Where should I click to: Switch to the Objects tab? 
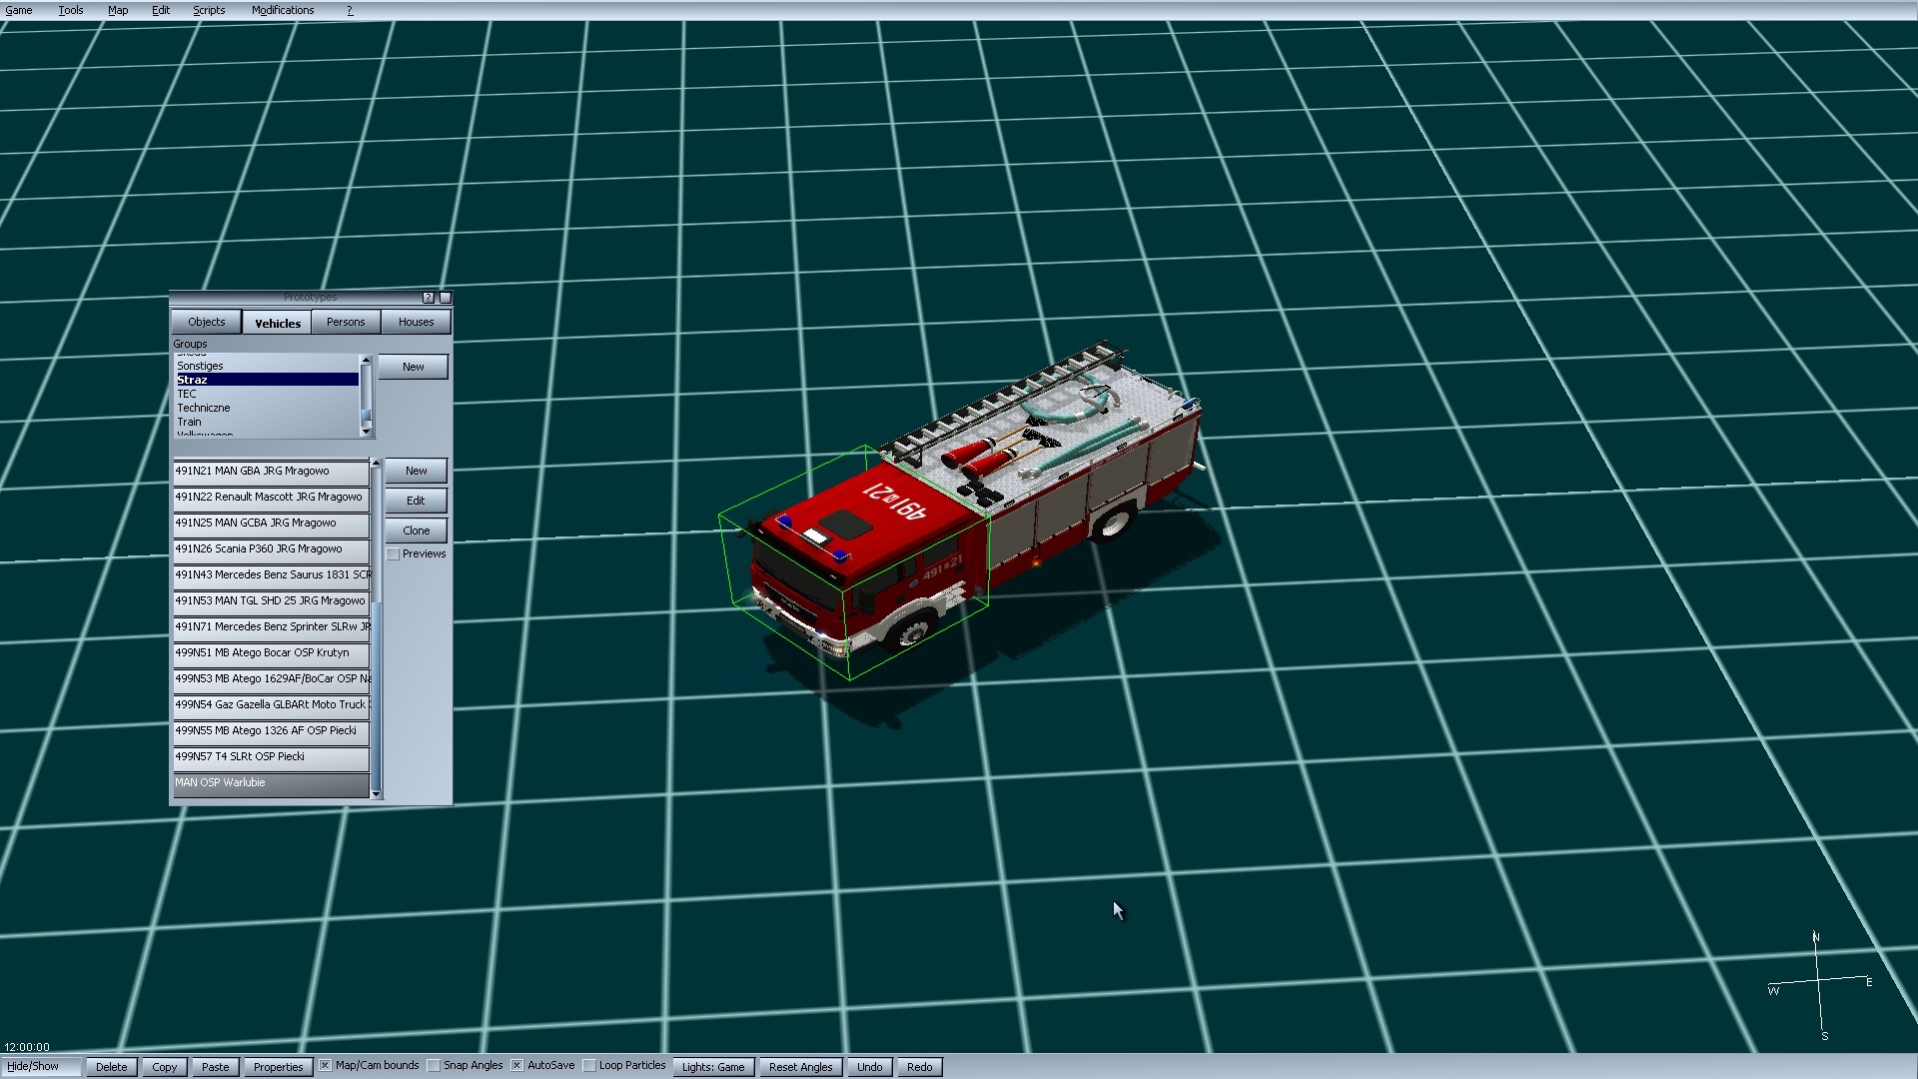point(207,322)
